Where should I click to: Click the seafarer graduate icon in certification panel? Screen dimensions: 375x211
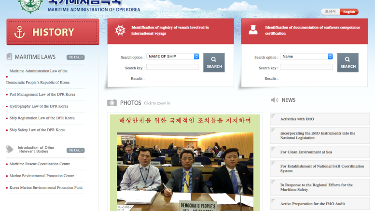click(x=252, y=30)
